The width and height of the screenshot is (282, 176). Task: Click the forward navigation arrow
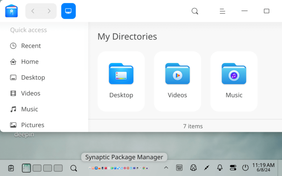point(49,11)
